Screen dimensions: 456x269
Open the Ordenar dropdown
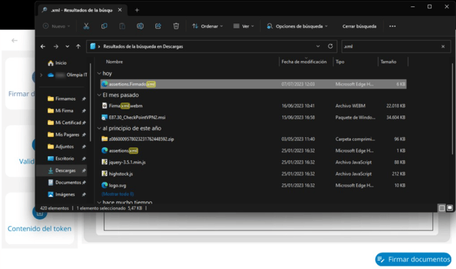(x=208, y=26)
